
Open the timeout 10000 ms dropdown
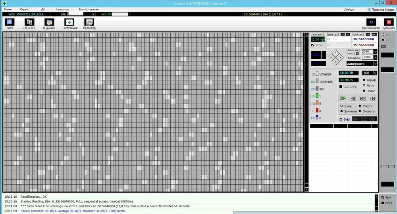376,58
